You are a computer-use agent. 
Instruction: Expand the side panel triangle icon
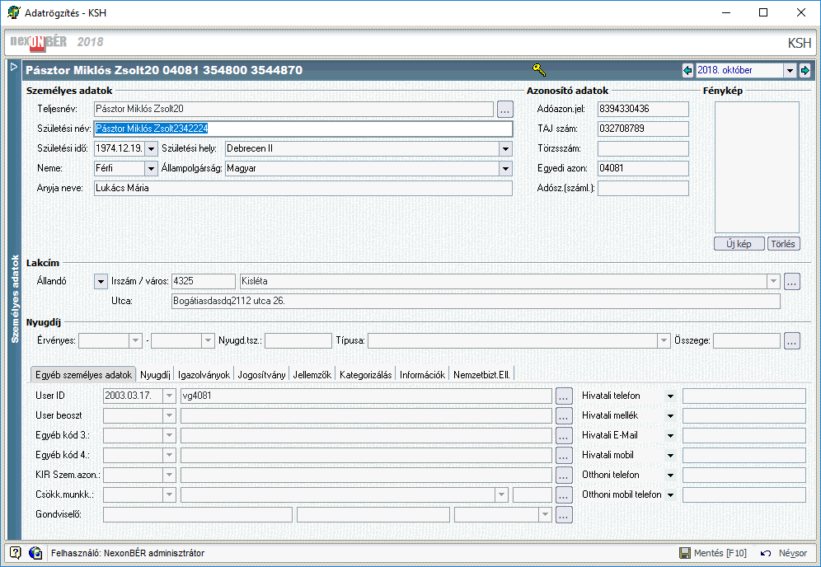click(x=14, y=67)
